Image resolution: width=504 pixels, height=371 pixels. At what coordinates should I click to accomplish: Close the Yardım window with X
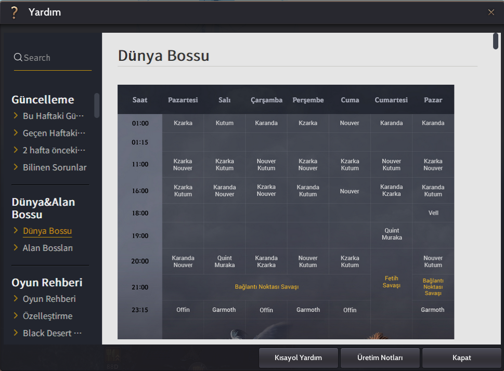[491, 12]
